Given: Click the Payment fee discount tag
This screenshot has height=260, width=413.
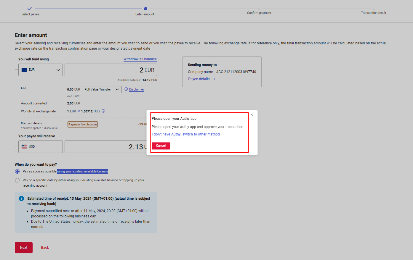Looking at the screenshot, I should point(83,125).
